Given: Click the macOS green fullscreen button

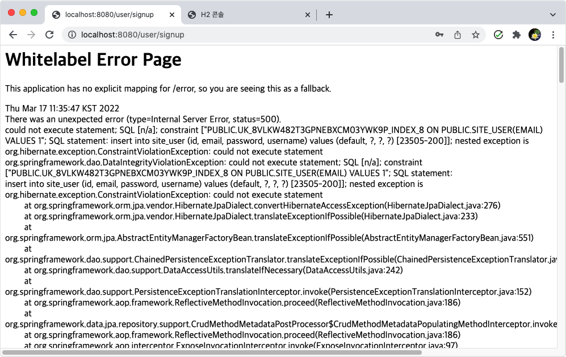Looking at the screenshot, I should click(34, 12).
